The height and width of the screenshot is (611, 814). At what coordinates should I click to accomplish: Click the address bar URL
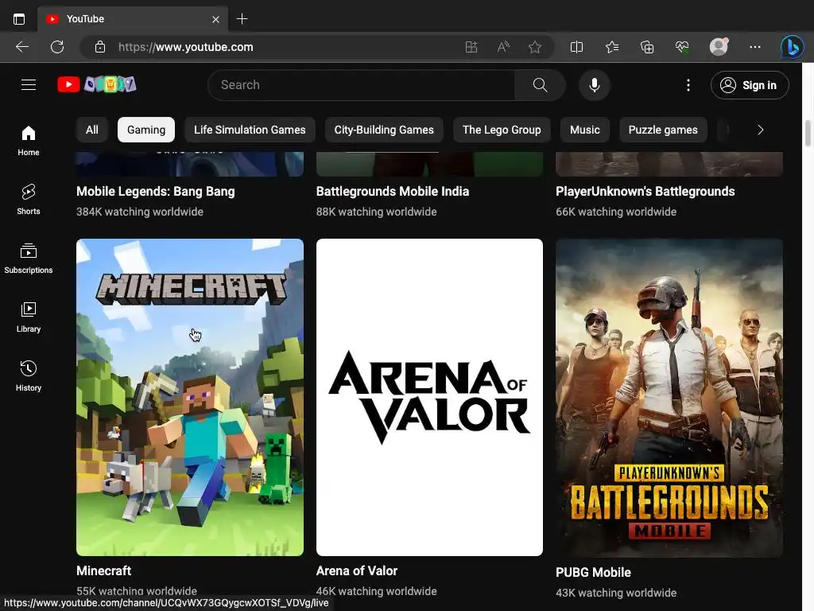186,47
